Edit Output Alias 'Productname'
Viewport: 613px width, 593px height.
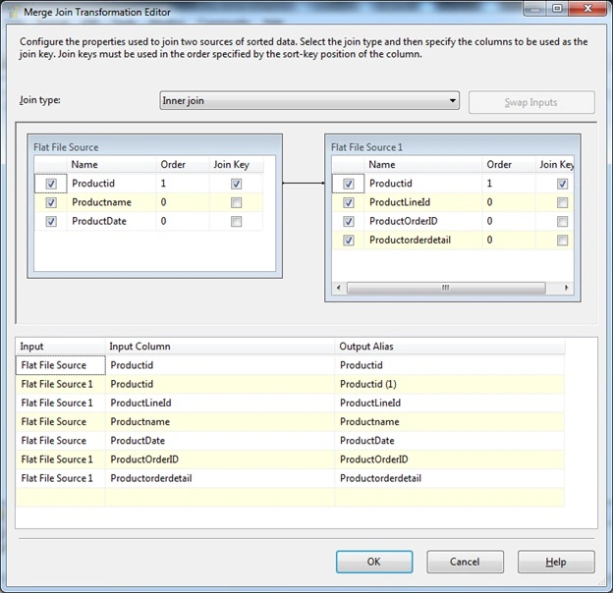tap(450, 422)
